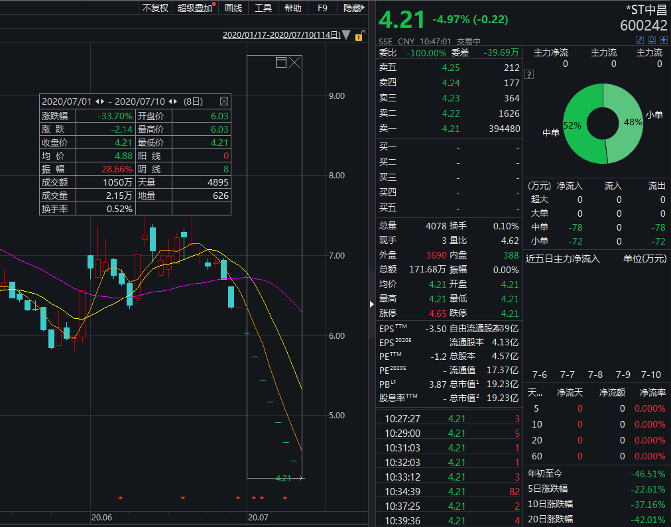This screenshot has height=527, width=671.
Task: Collapse side panel using divider arrow
Action: coord(371,304)
